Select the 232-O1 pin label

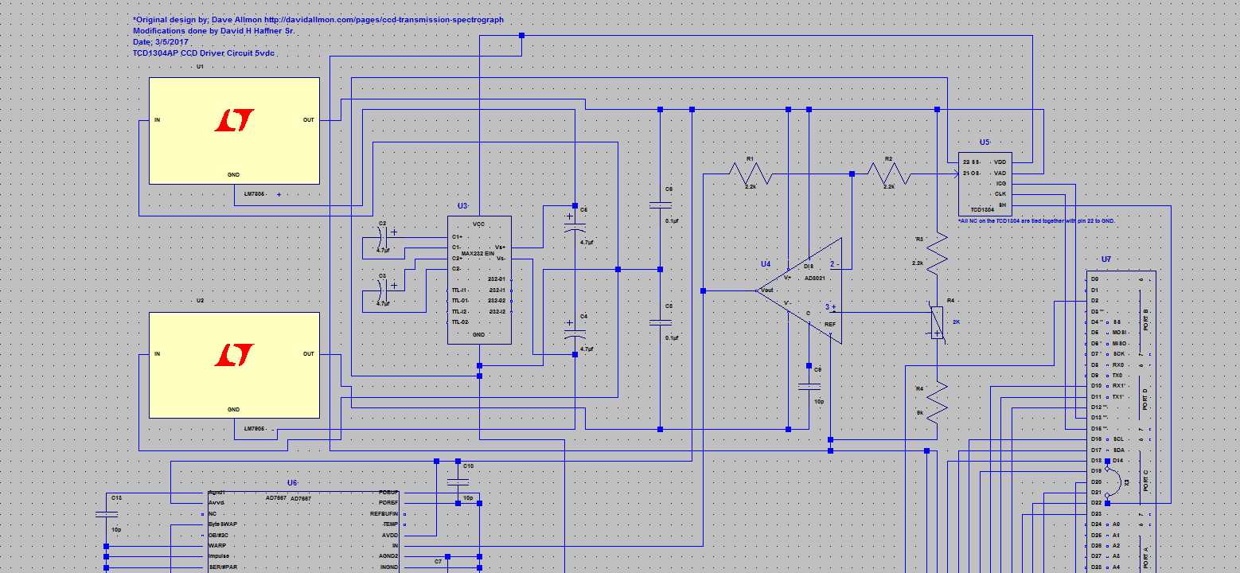point(497,279)
